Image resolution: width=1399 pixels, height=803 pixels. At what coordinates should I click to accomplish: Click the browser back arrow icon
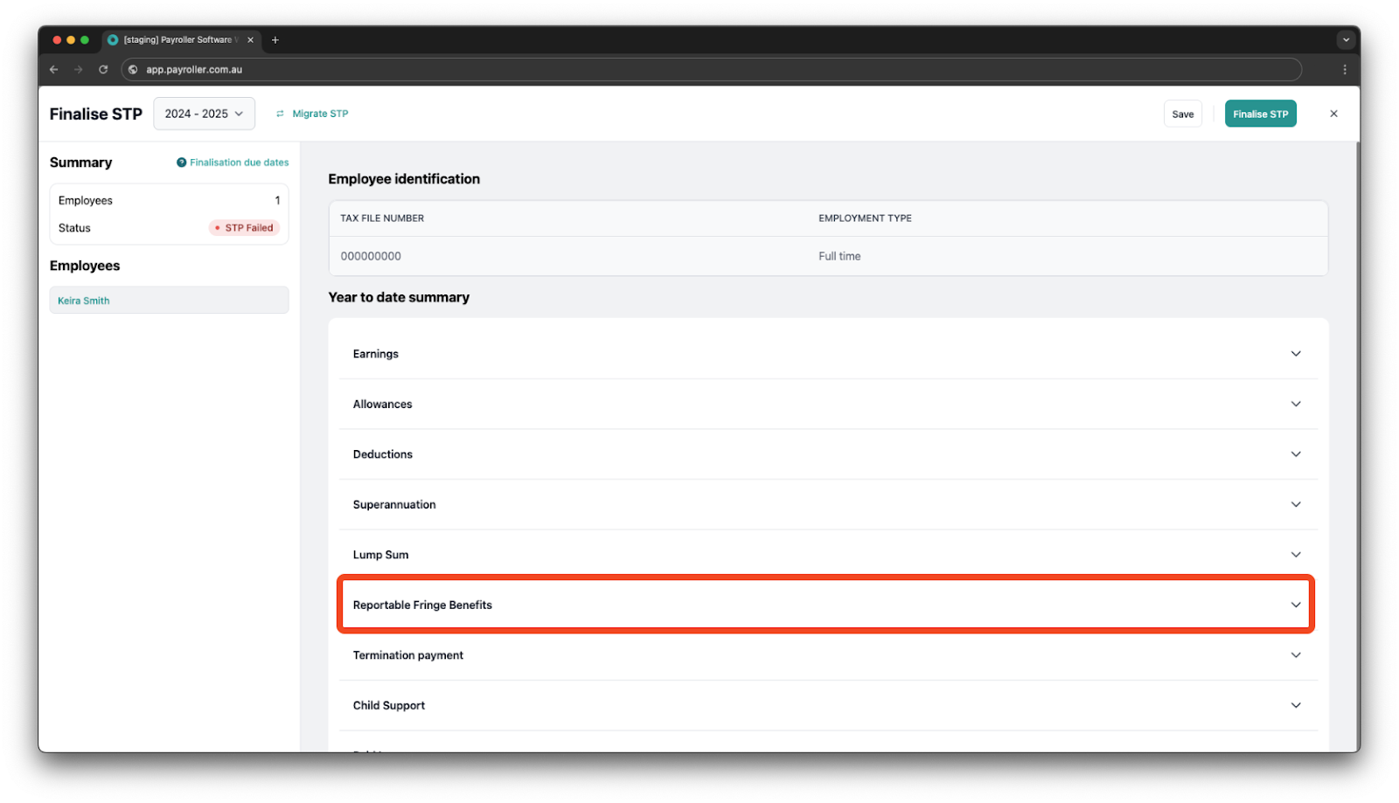54,70
